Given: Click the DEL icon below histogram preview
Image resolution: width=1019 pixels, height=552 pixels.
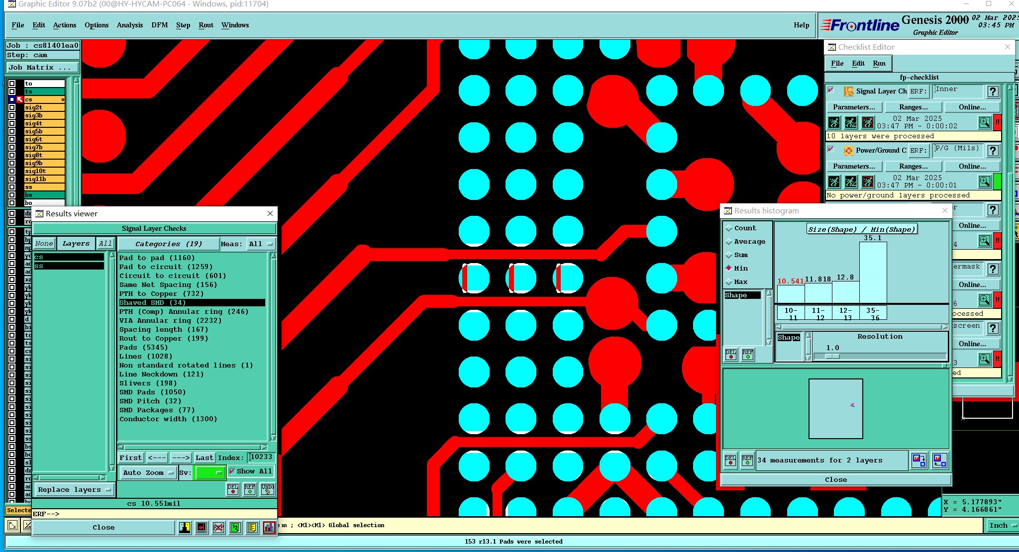Looking at the screenshot, I should [x=730, y=460].
